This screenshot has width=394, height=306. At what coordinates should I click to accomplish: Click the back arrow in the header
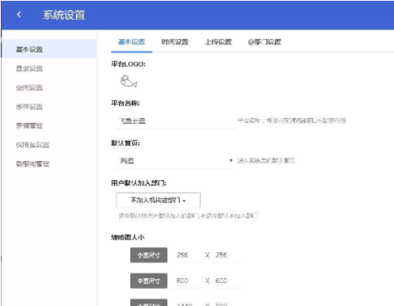[19, 14]
